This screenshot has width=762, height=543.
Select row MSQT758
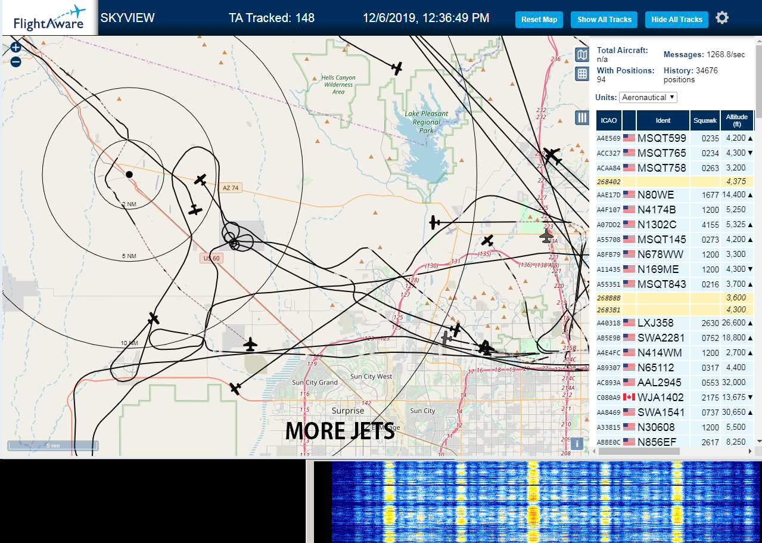(x=676, y=168)
